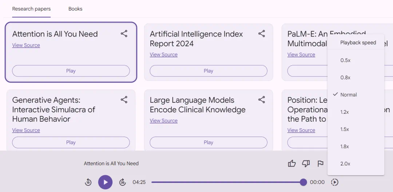The width and height of the screenshot is (393, 192).
Task: Play the Artificial Intelligence Index Report
Action: [x=209, y=71]
